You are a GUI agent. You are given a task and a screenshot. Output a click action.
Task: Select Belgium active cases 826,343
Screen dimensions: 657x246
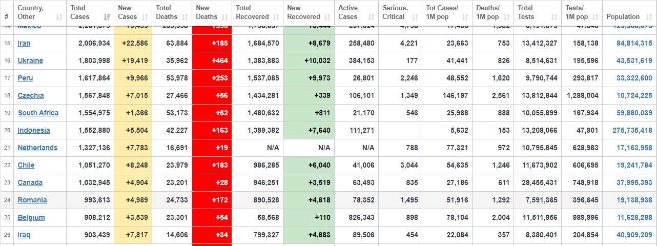click(x=357, y=217)
